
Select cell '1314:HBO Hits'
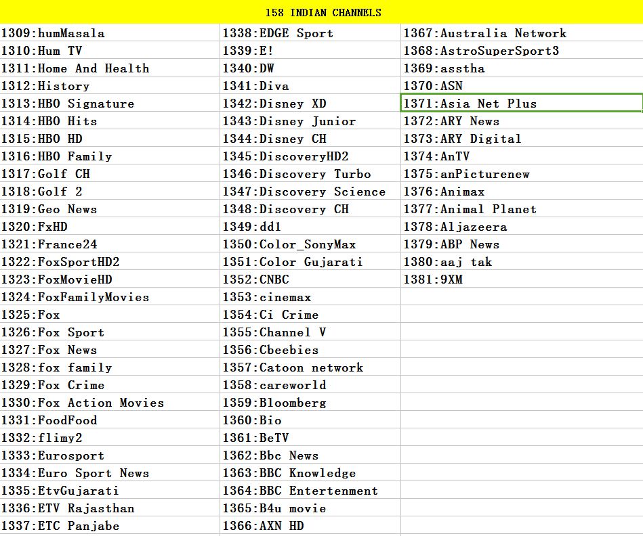click(110, 120)
